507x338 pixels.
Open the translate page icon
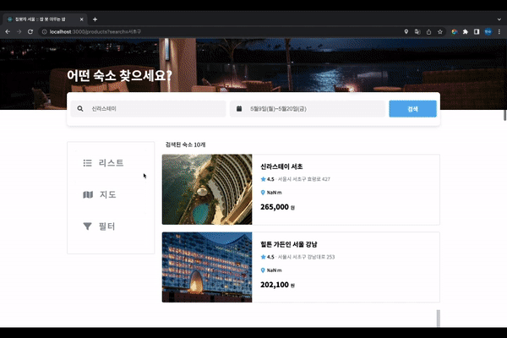[x=417, y=32]
